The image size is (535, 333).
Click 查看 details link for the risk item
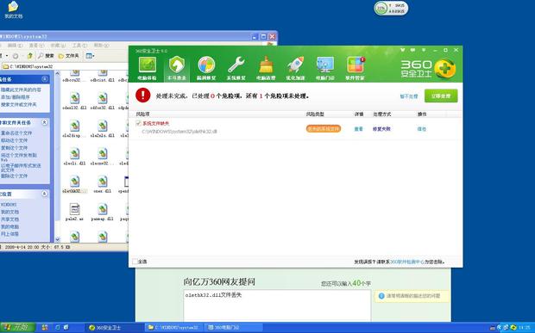click(x=358, y=129)
